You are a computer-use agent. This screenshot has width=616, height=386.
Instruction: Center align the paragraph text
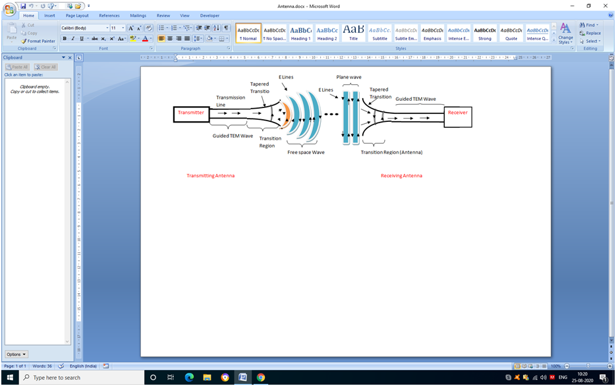[x=170, y=39]
